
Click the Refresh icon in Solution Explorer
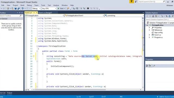[170, 16]
